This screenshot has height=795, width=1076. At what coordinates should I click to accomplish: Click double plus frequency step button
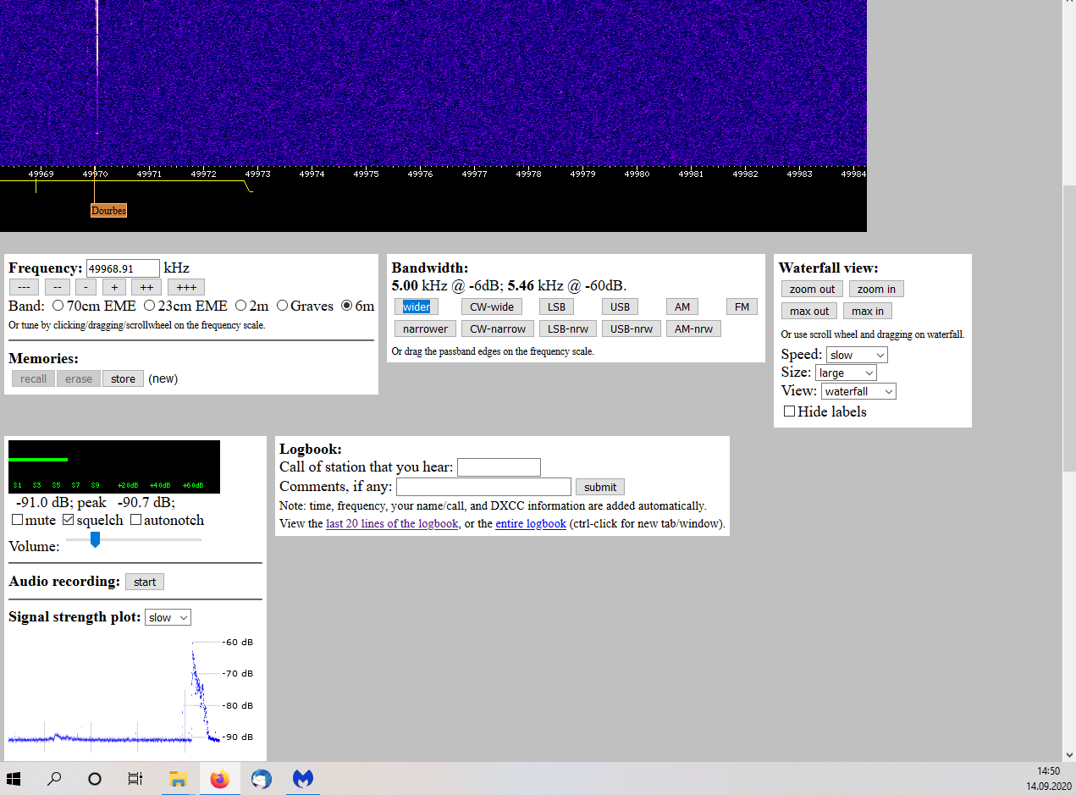(x=146, y=287)
